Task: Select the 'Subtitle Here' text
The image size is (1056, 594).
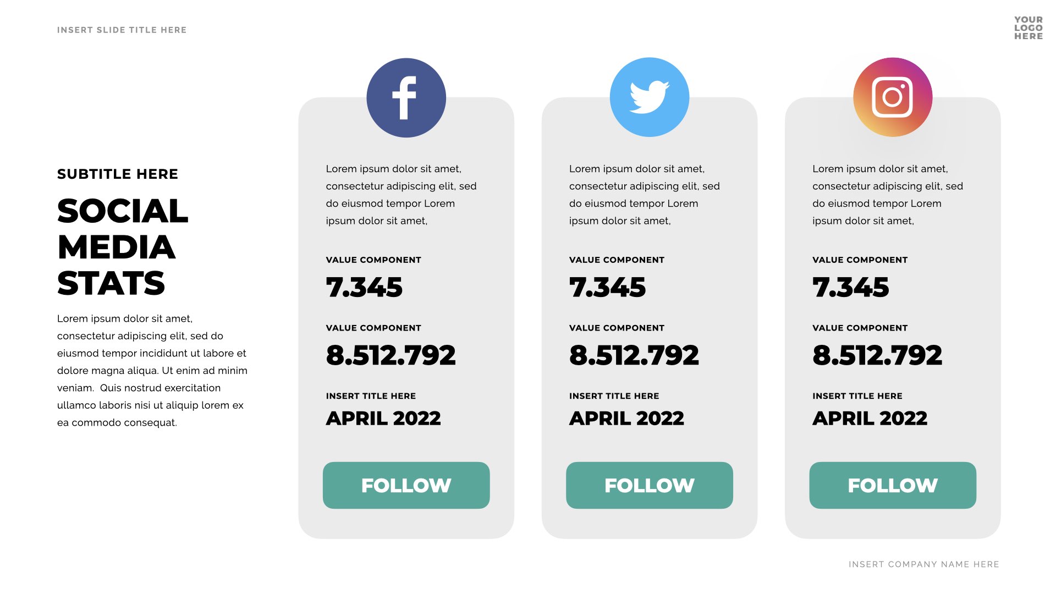Action: pos(118,174)
